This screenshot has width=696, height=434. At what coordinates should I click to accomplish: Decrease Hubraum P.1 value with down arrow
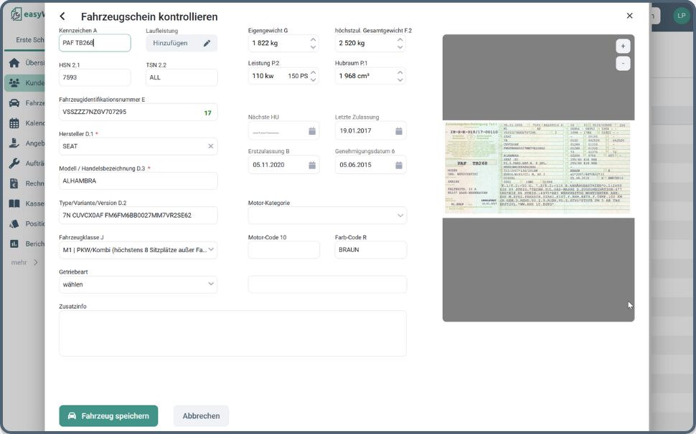(x=400, y=80)
